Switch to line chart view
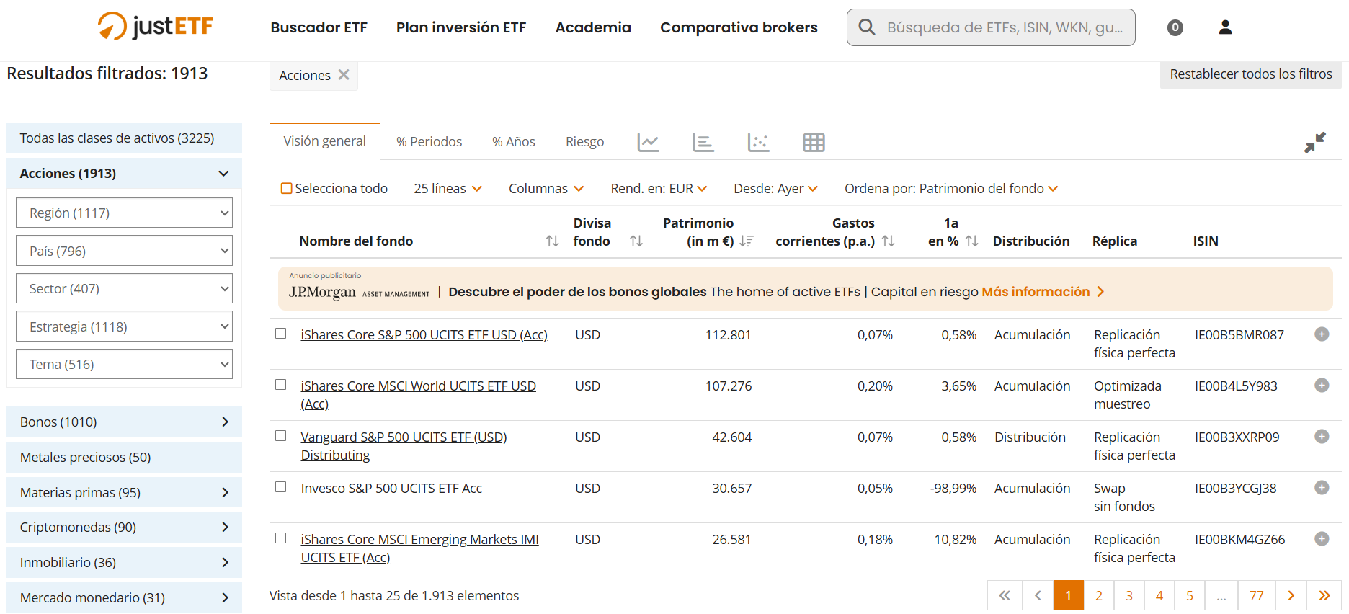This screenshot has height=614, width=1349. [648, 142]
